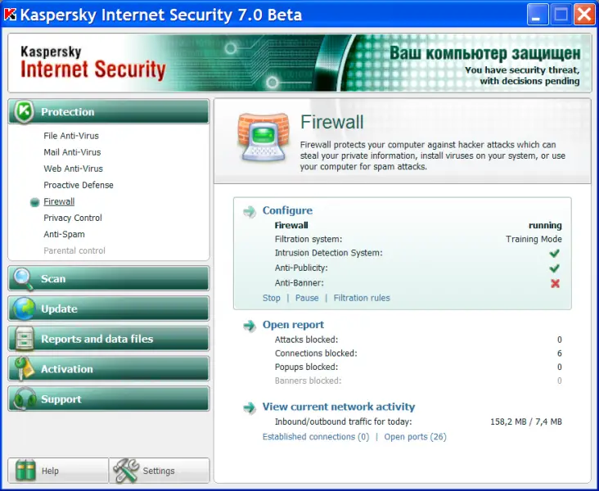The height and width of the screenshot is (491, 599).
Task: Open Mail Anti-Virus component
Action: pyautogui.click(x=72, y=152)
